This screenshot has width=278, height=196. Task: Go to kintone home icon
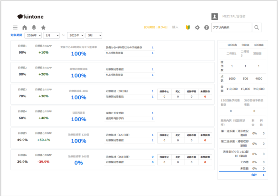coord(25,27)
